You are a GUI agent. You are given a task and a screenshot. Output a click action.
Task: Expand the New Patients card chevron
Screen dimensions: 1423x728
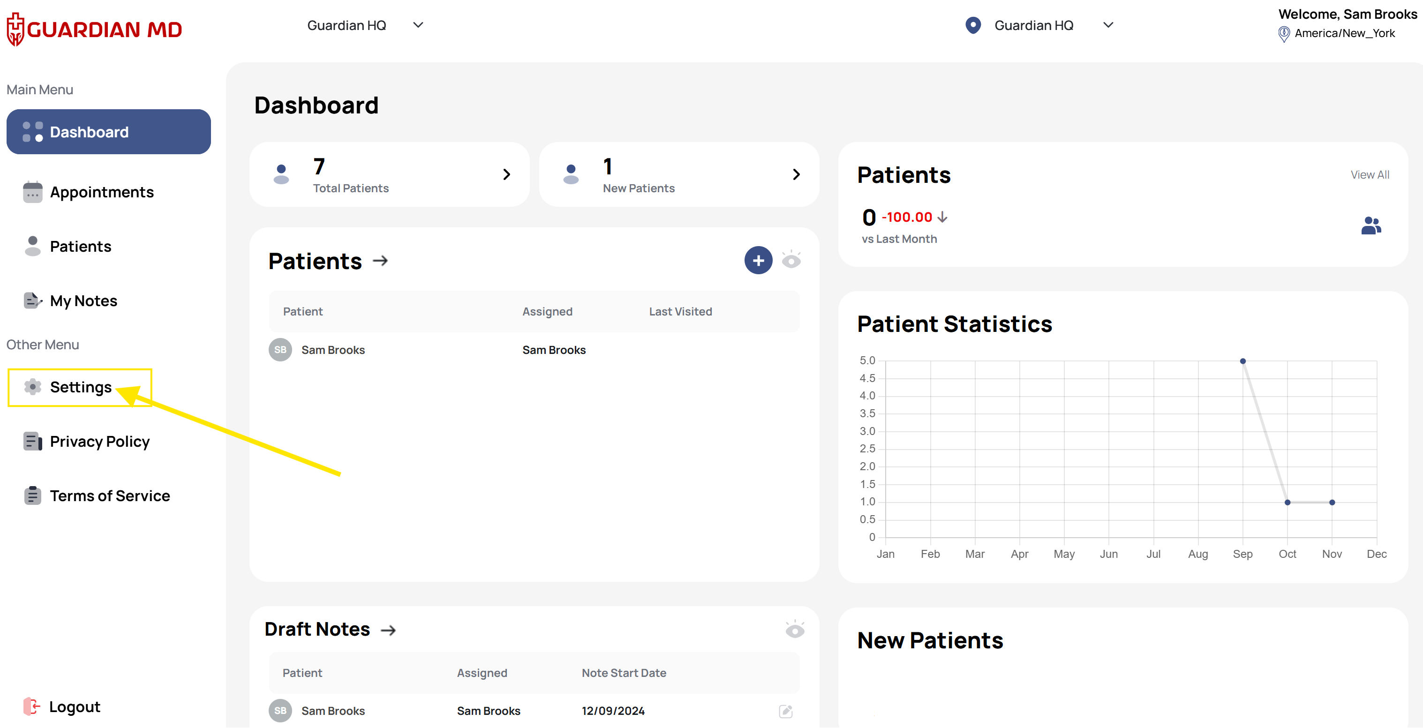coord(796,174)
